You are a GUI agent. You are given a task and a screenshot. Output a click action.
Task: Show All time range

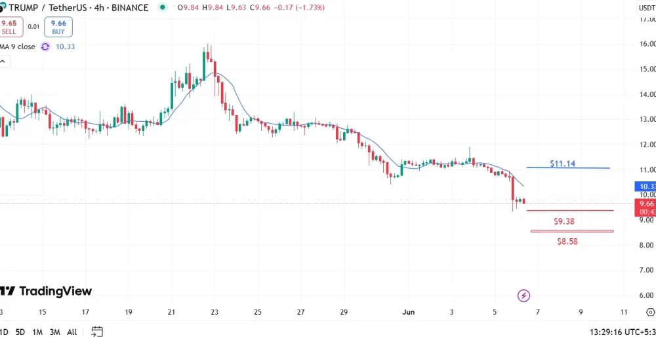click(72, 332)
